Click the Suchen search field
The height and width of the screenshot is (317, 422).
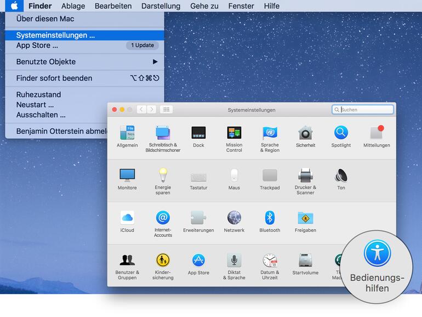pos(364,110)
